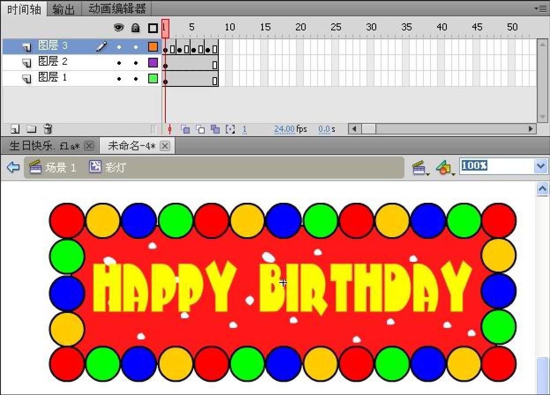Click the 0.0 s elapsed time value
Image resolution: width=550 pixels, height=395 pixels.
324,129
